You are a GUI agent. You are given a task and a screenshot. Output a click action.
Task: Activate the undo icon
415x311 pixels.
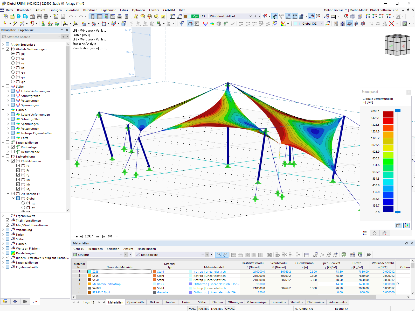[x=71, y=16]
